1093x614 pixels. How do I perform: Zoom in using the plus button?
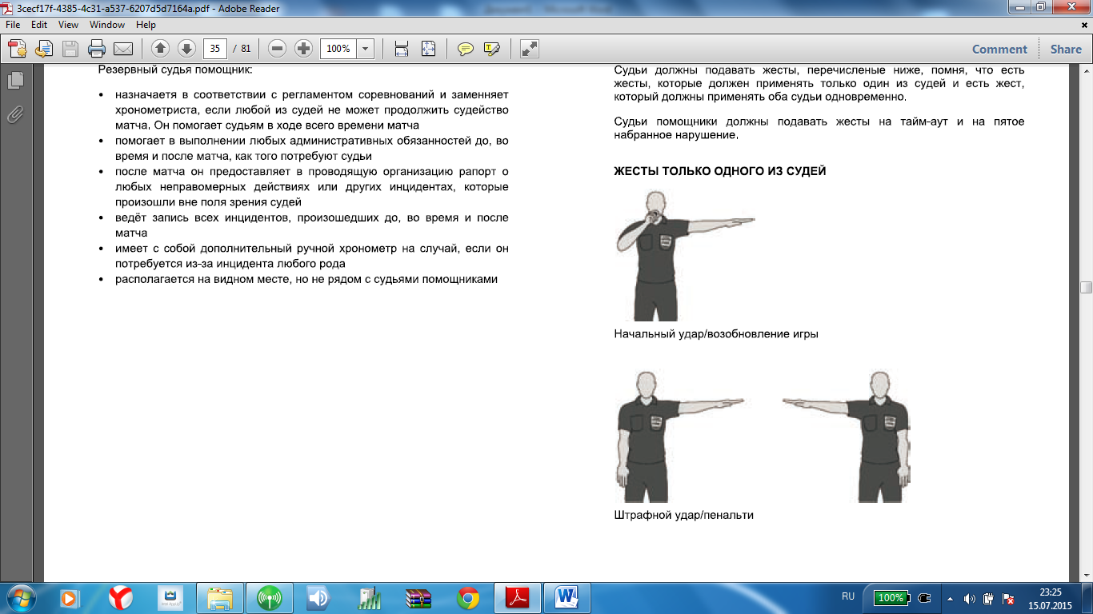tap(303, 49)
